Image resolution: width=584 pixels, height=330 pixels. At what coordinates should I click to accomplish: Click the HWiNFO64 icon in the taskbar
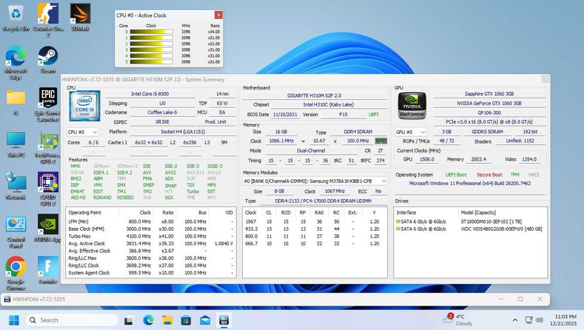point(223,320)
